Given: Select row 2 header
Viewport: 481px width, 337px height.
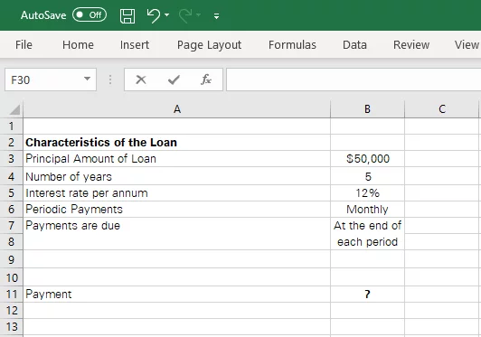Looking at the screenshot, I should (x=12, y=142).
